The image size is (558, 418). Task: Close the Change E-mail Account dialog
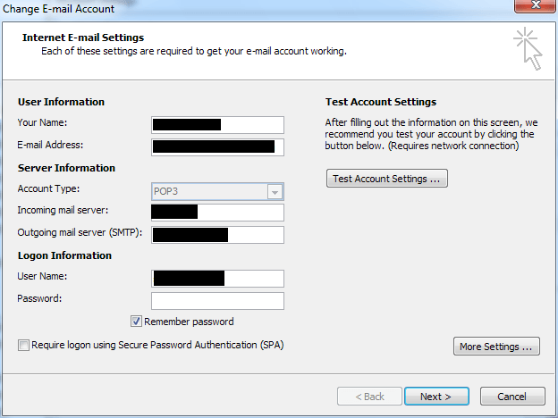pos(534,8)
